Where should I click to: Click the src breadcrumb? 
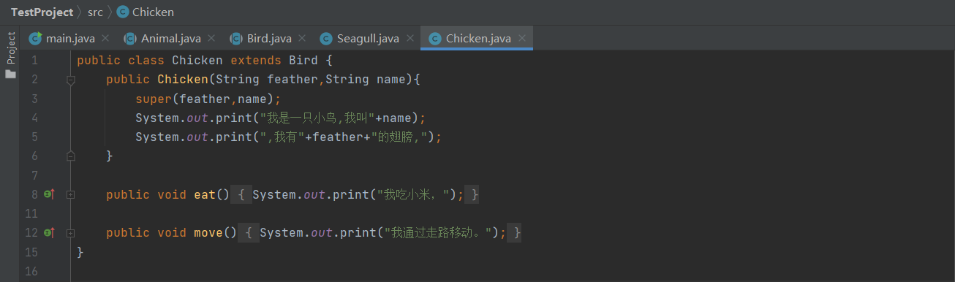point(95,12)
